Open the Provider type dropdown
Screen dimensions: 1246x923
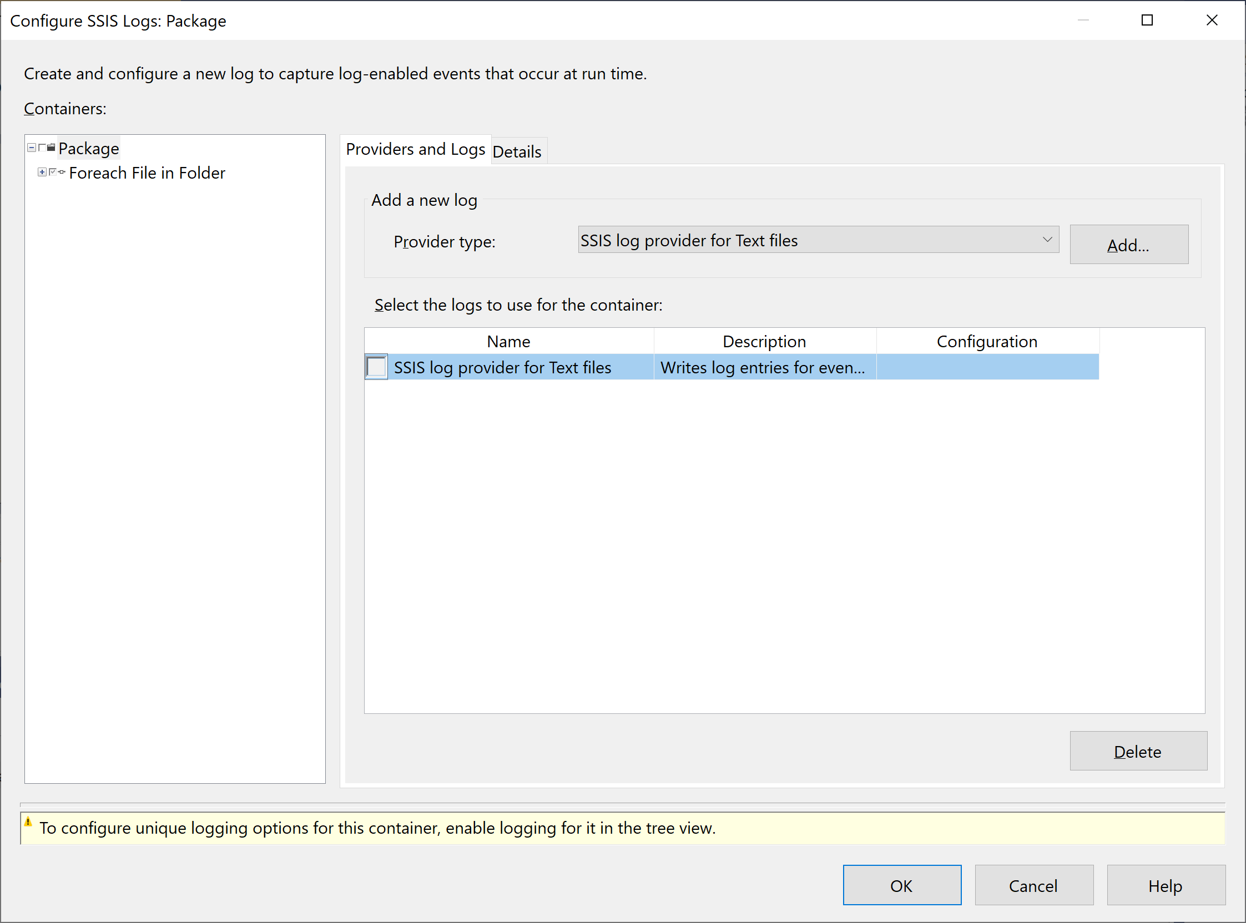pyautogui.click(x=1046, y=240)
